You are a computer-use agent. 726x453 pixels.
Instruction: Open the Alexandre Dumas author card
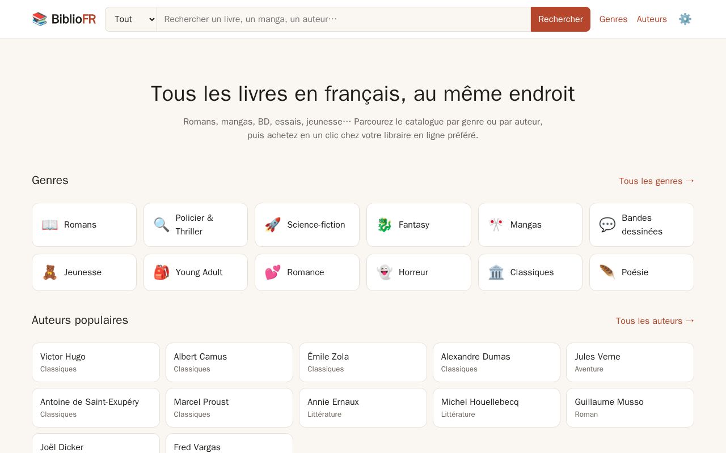(x=496, y=362)
